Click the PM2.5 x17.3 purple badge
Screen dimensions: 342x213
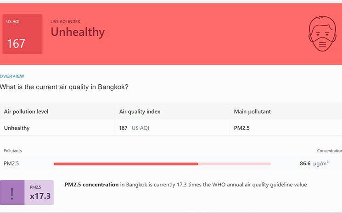[x=39, y=192]
